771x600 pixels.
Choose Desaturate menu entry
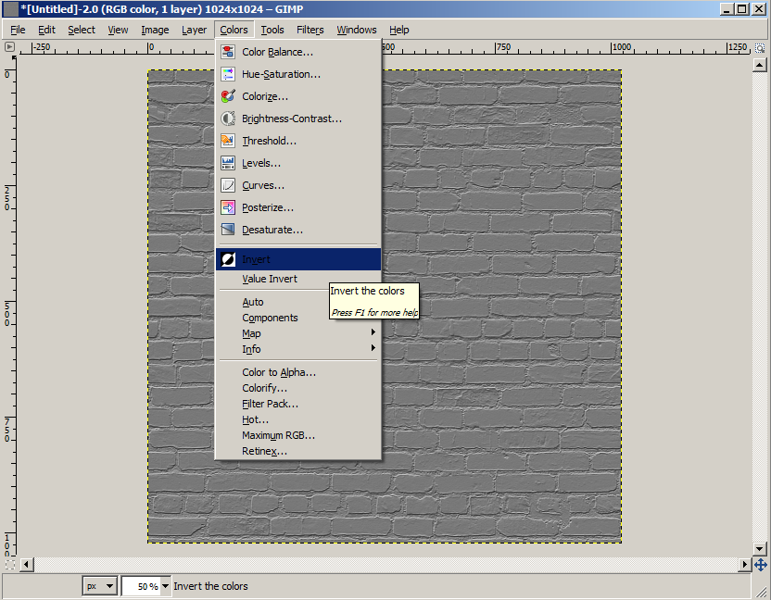point(298,230)
